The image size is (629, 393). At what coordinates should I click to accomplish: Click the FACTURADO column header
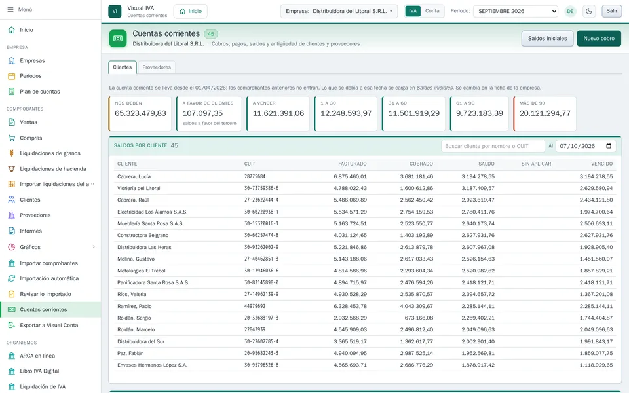coord(353,164)
